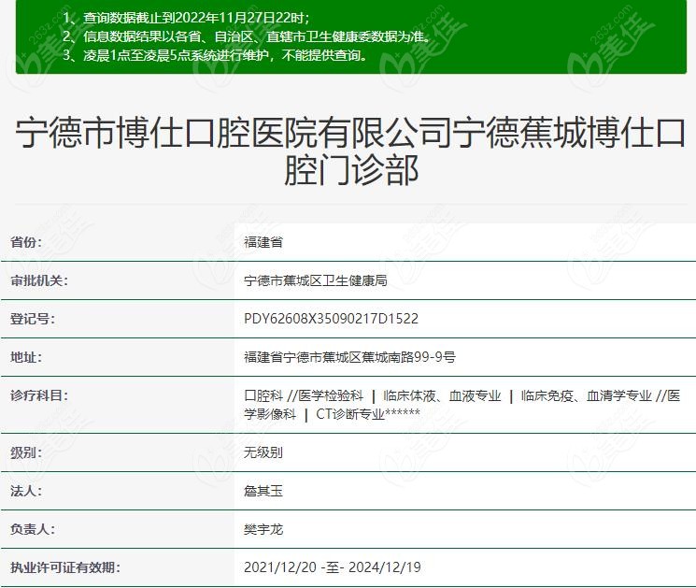
Task: Click the value 宁德市蕉城区卫生健康局
Action: [315, 280]
